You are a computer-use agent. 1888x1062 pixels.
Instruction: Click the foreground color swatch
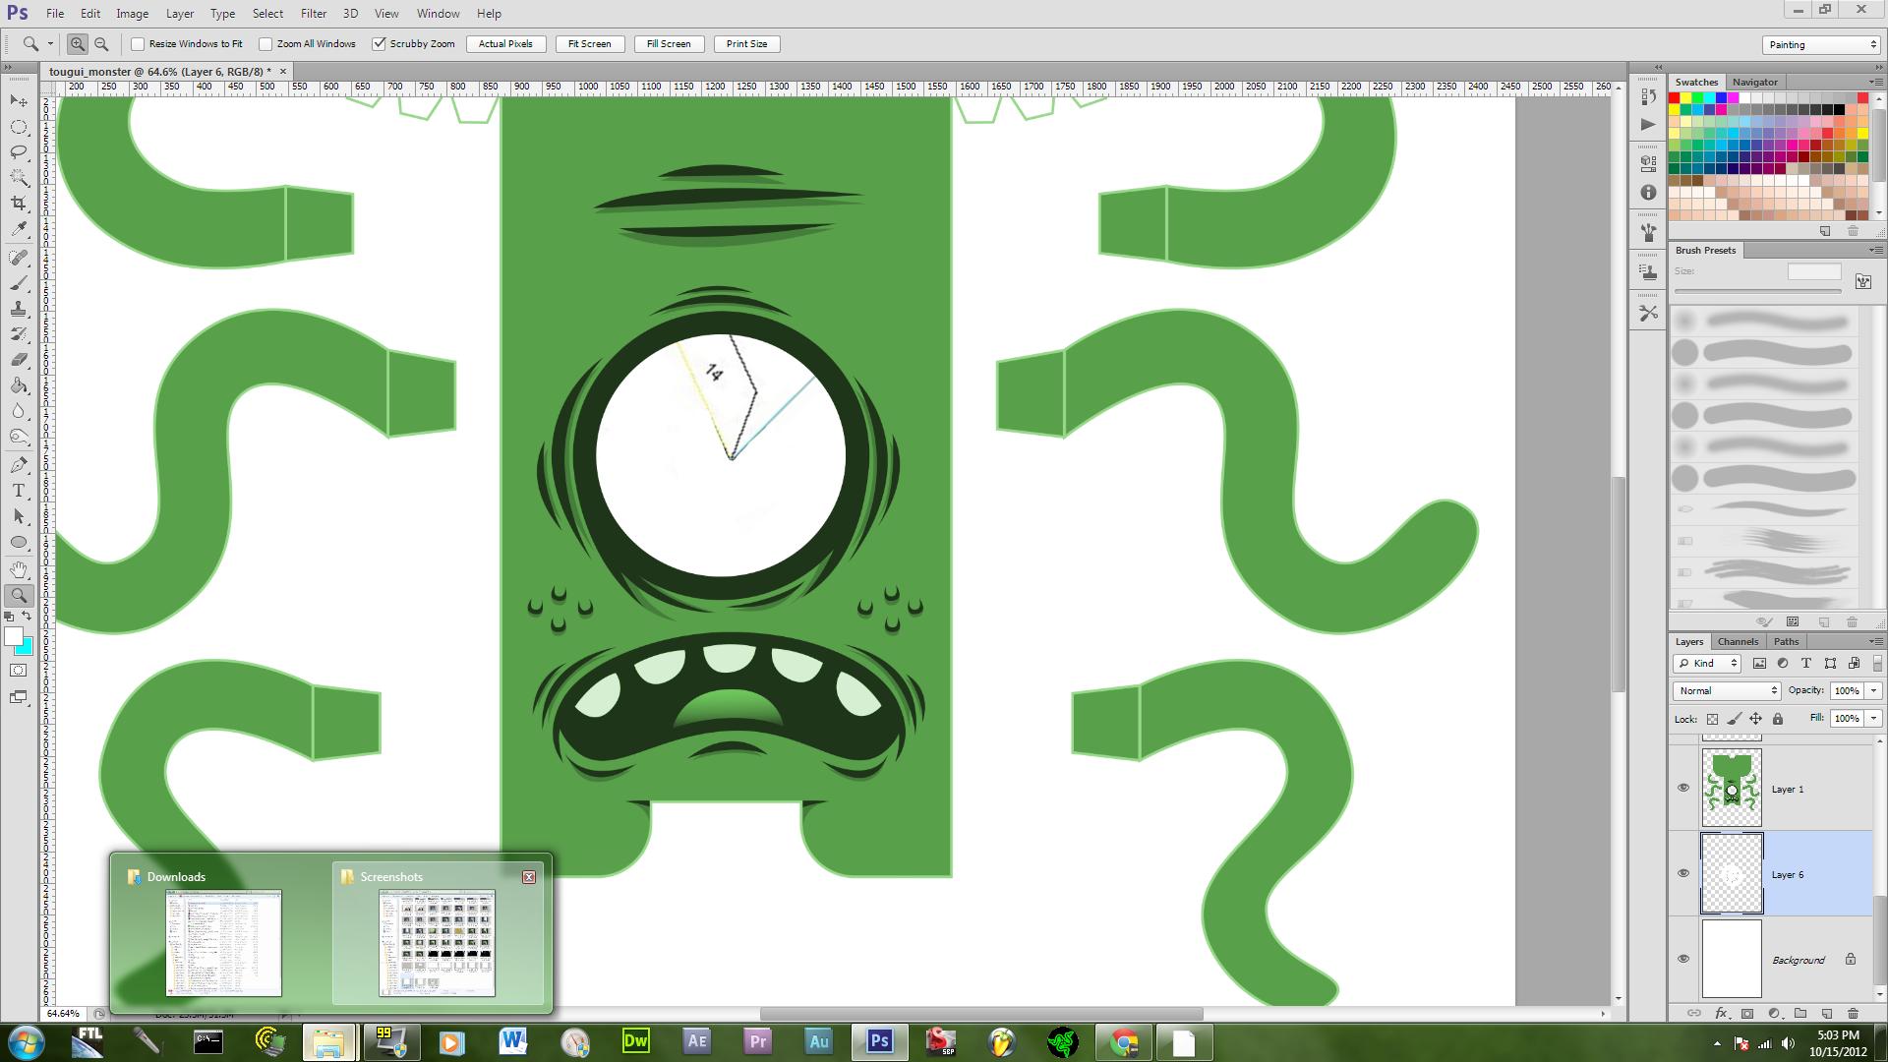coord(14,637)
